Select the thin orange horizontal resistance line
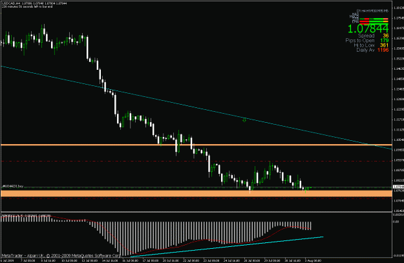The image size is (404, 263). pos(197,145)
